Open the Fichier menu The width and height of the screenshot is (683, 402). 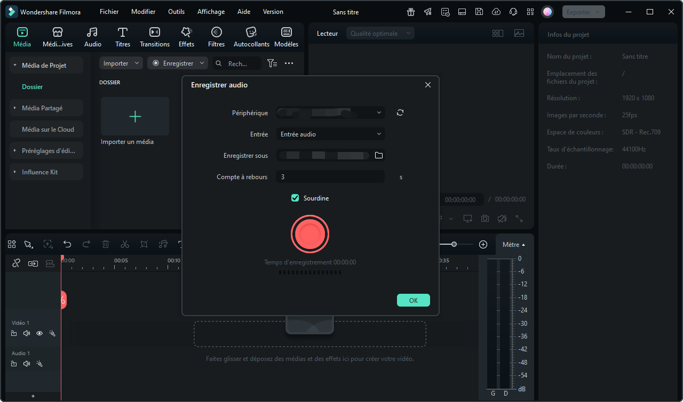click(x=109, y=12)
